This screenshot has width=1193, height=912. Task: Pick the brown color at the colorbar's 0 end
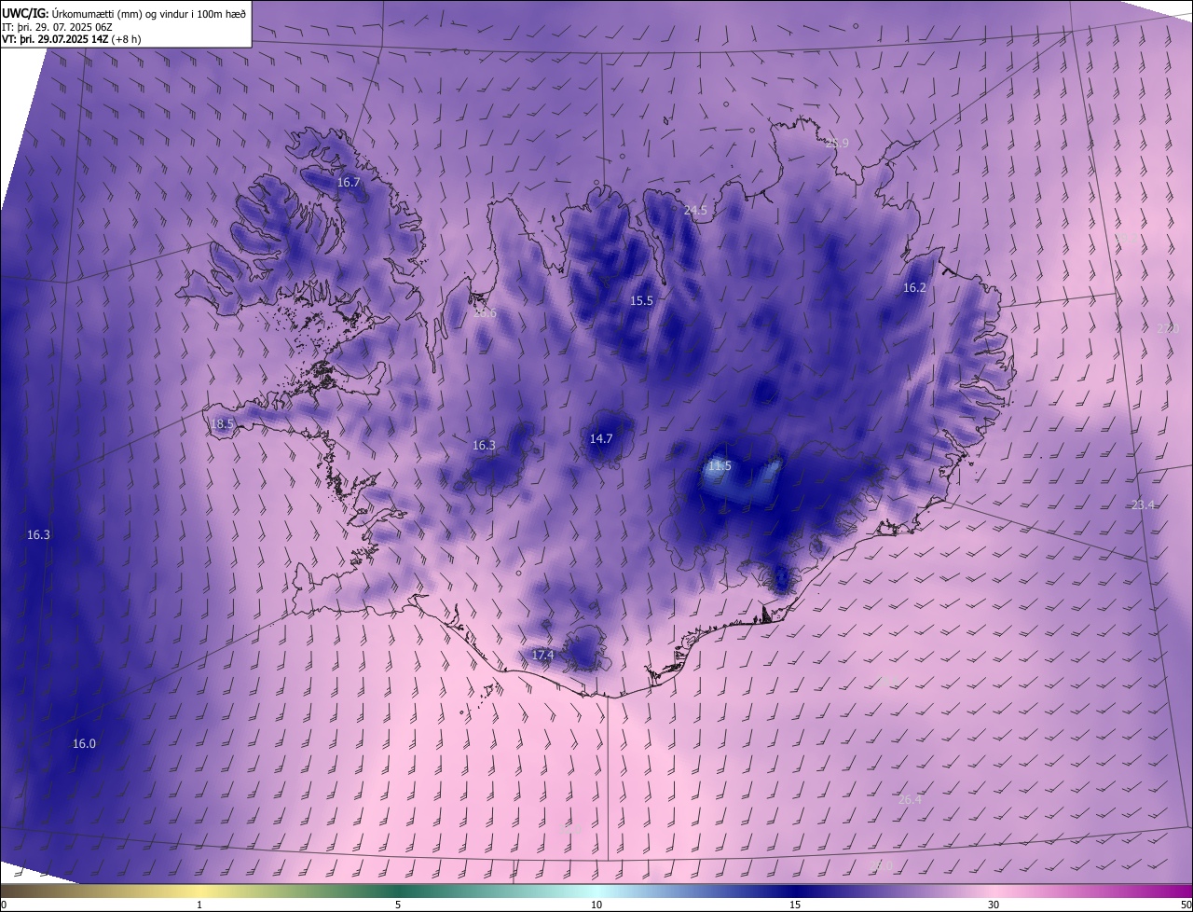pos(5,891)
